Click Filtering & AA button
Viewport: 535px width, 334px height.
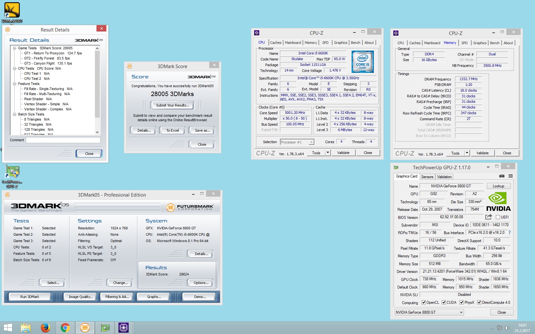click(x=117, y=297)
